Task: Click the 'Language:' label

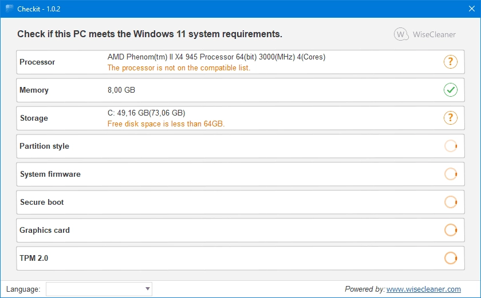Action: click(x=23, y=289)
